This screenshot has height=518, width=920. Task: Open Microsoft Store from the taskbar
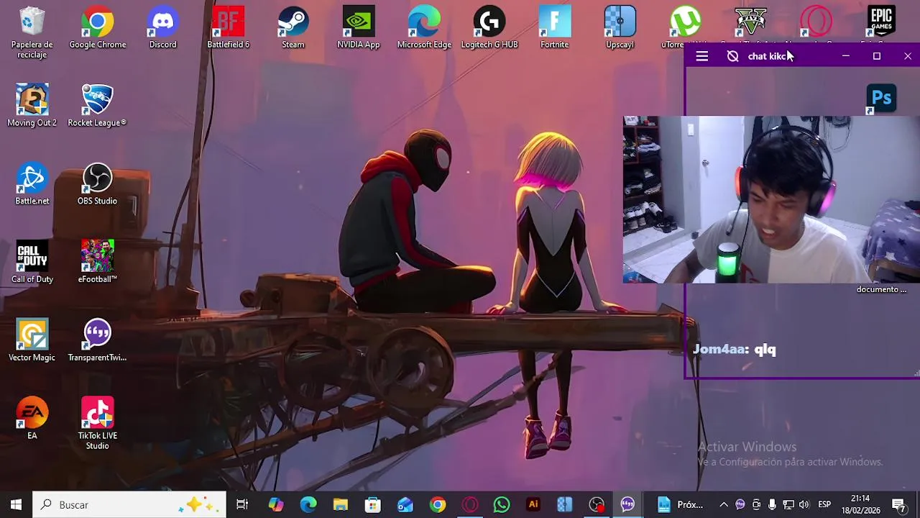point(373,505)
